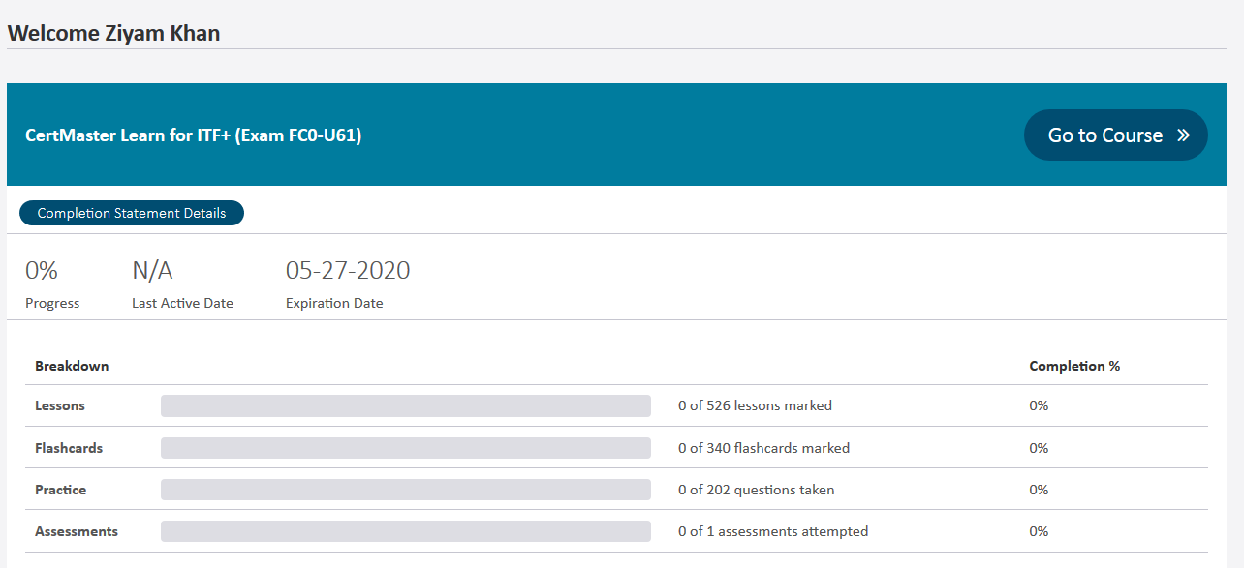Click the 0 of 202 questions taken text
1244x568 pixels.
(756, 490)
